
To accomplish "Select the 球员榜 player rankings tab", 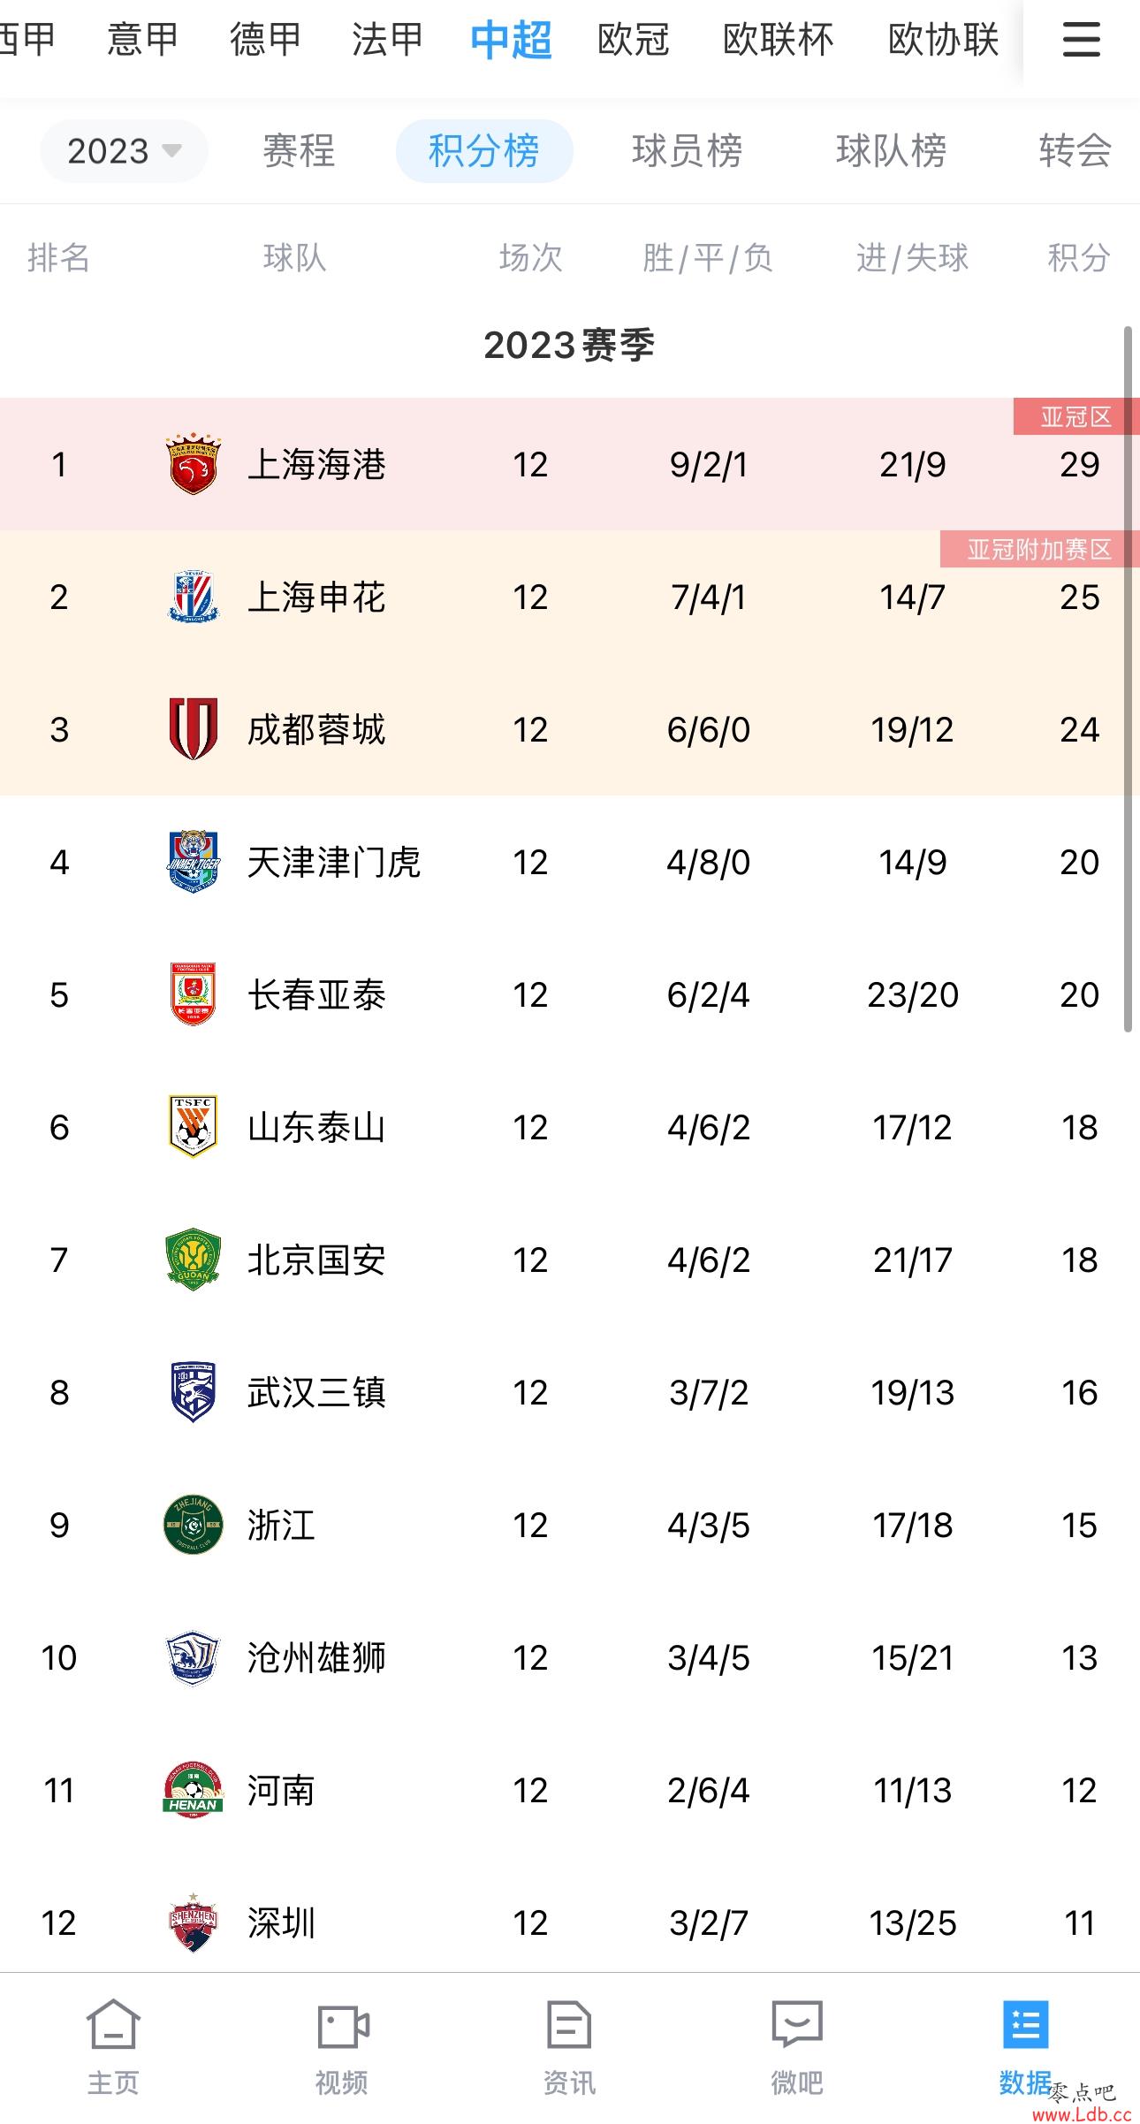I will (687, 151).
